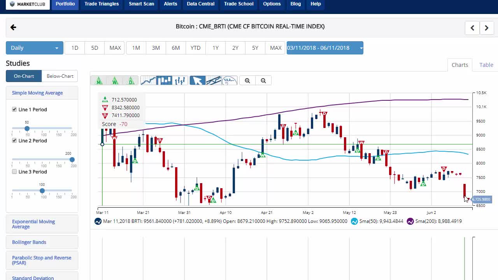Open the Trade School menu
Viewport: 498px width, 280px height.
click(239, 4)
